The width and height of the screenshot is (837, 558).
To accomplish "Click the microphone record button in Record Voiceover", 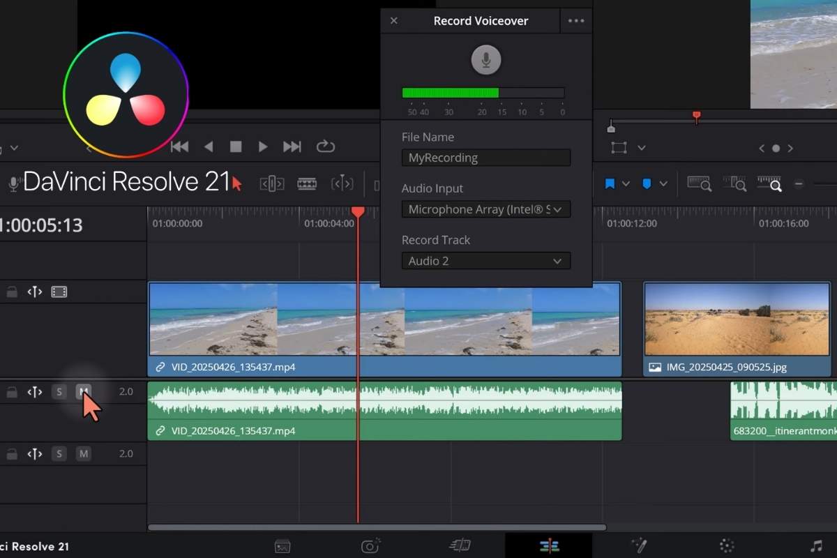I will [486, 60].
